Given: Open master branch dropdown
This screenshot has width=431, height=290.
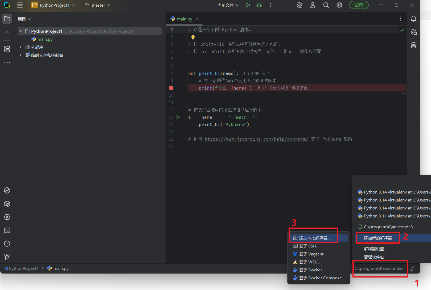Looking at the screenshot, I should click(x=97, y=5).
